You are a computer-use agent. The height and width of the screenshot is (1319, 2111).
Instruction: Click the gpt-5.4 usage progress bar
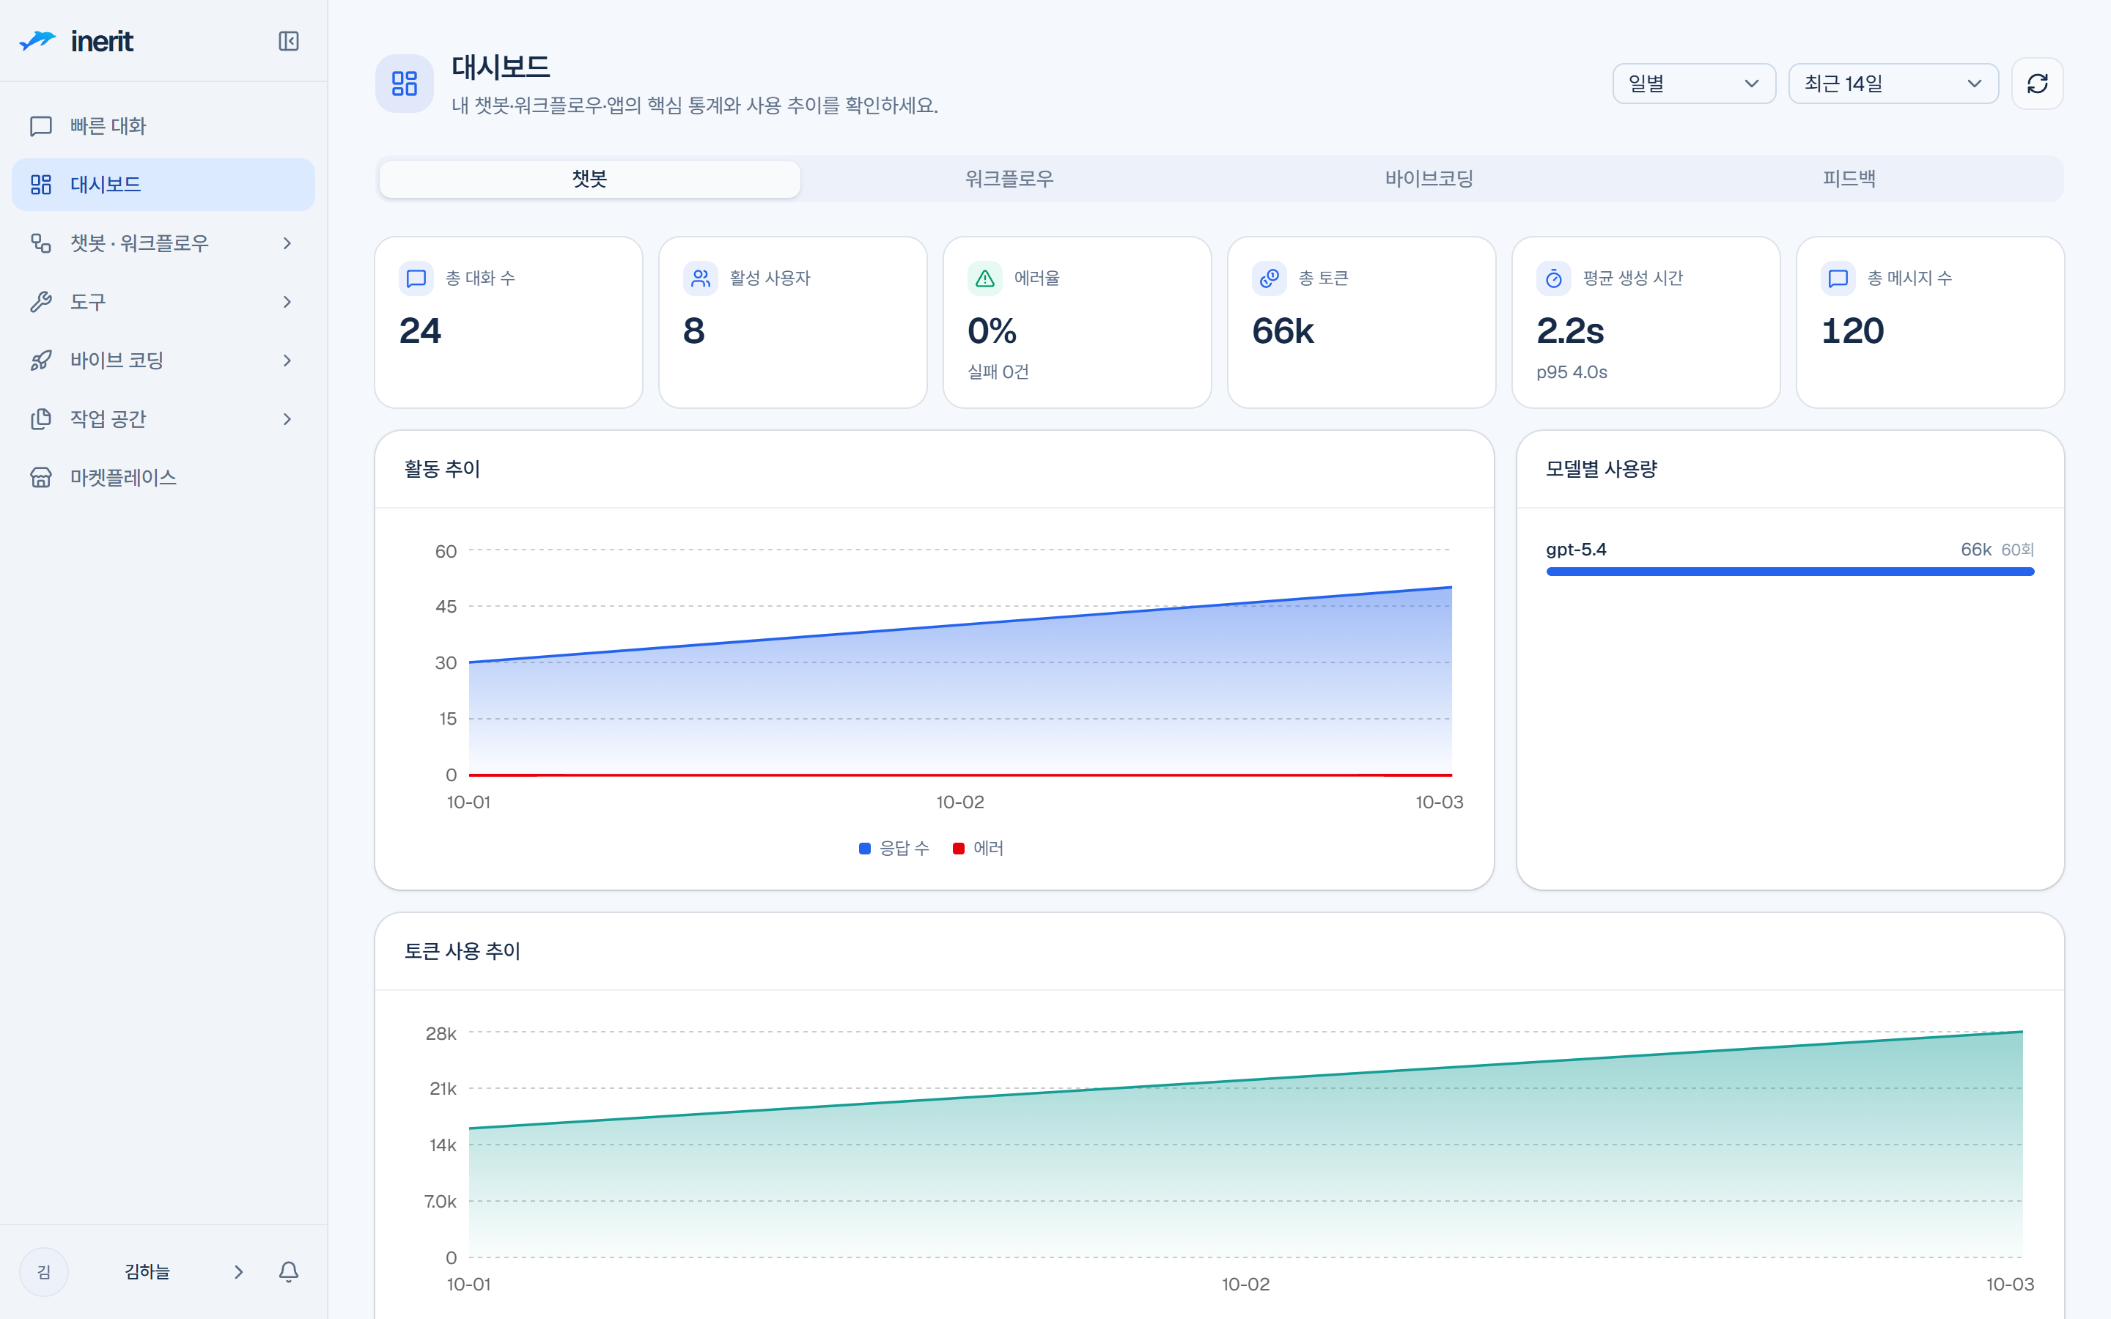[1790, 572]
